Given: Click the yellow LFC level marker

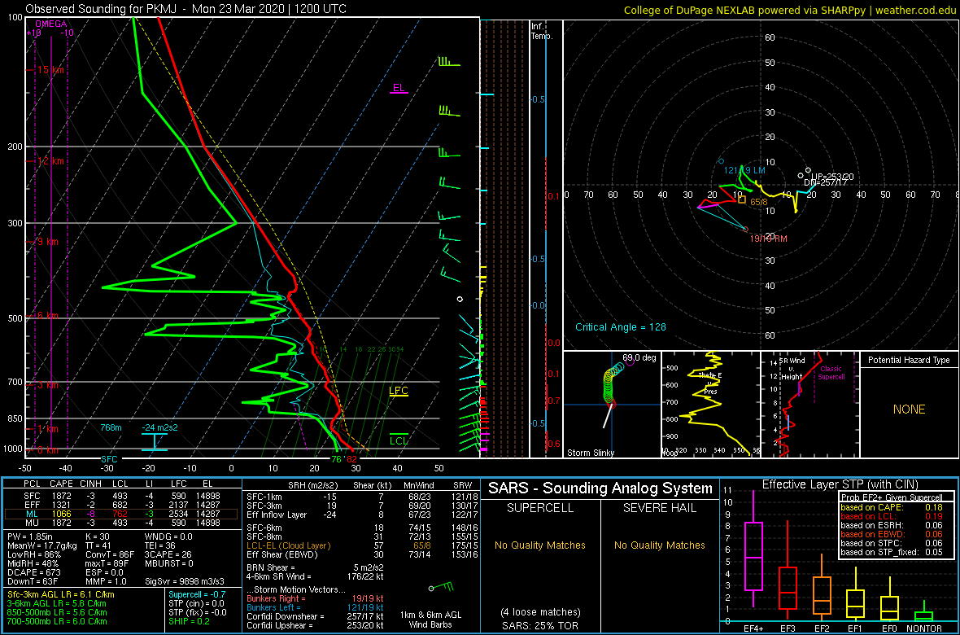Looking at the screenshot, I should [399, 391].
